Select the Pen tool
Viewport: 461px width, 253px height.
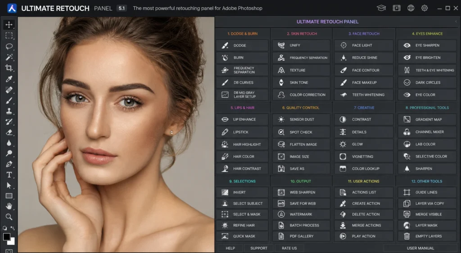tap(9, 164)
